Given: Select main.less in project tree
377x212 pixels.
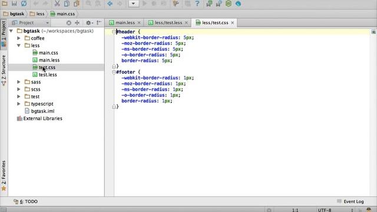Looking at the screenshot, I should (46, 60).
